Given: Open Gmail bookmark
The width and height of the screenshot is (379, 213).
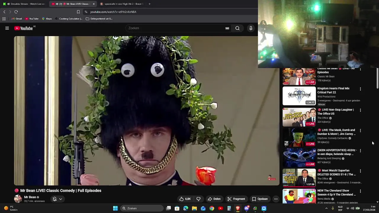Looking at the screenshot, I should point(17,19).
